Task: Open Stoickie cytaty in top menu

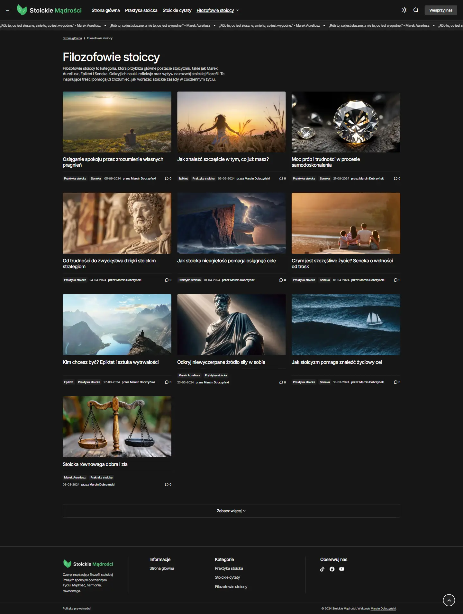Action: (x=177, y=10)
